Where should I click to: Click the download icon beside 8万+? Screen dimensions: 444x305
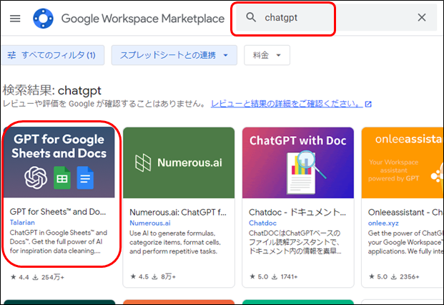(154, 276)
